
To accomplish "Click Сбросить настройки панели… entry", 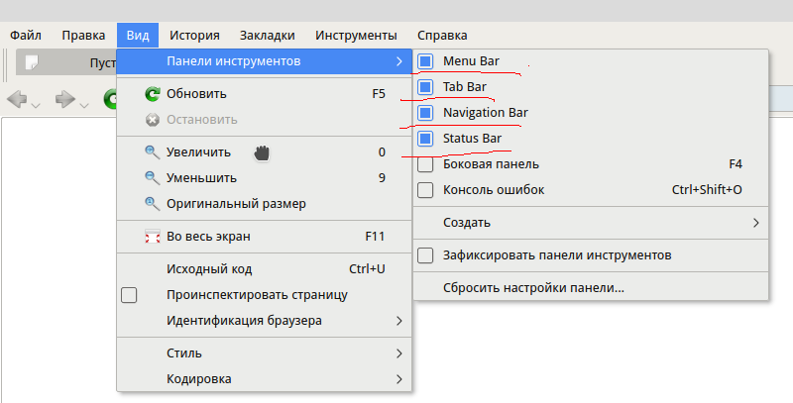I will pos(533,288).
